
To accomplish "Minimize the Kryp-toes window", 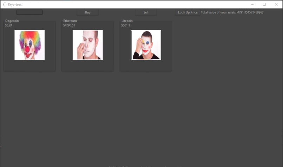I will pos(252,4).
